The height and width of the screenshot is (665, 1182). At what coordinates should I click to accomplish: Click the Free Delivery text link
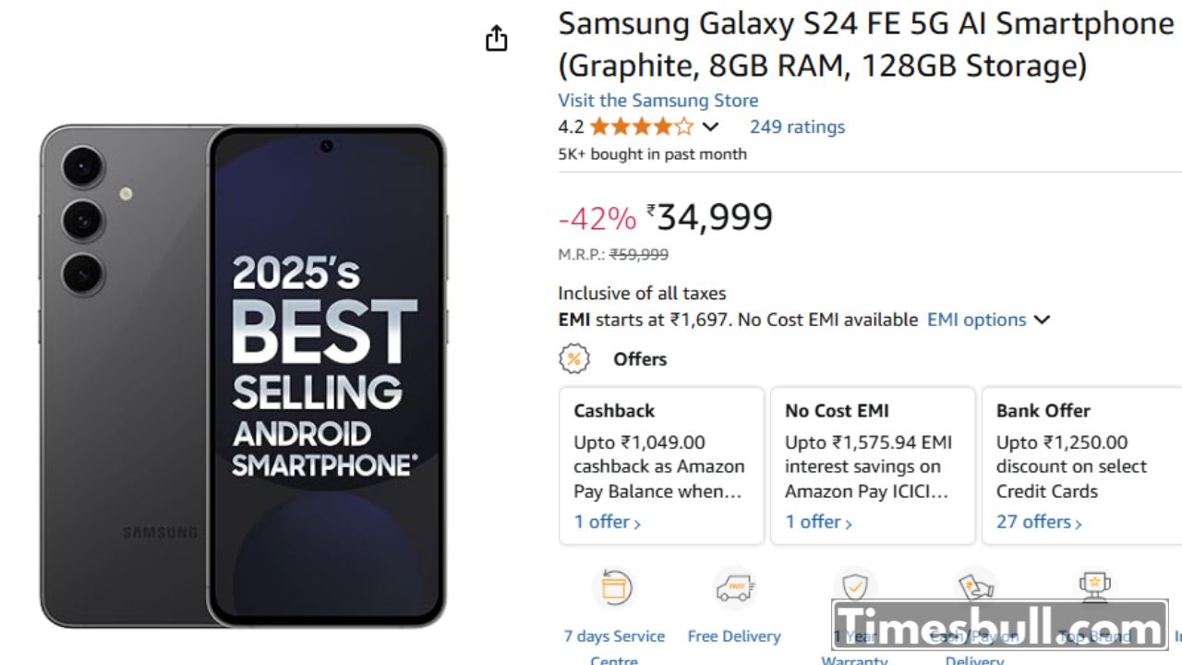point(734,636)
